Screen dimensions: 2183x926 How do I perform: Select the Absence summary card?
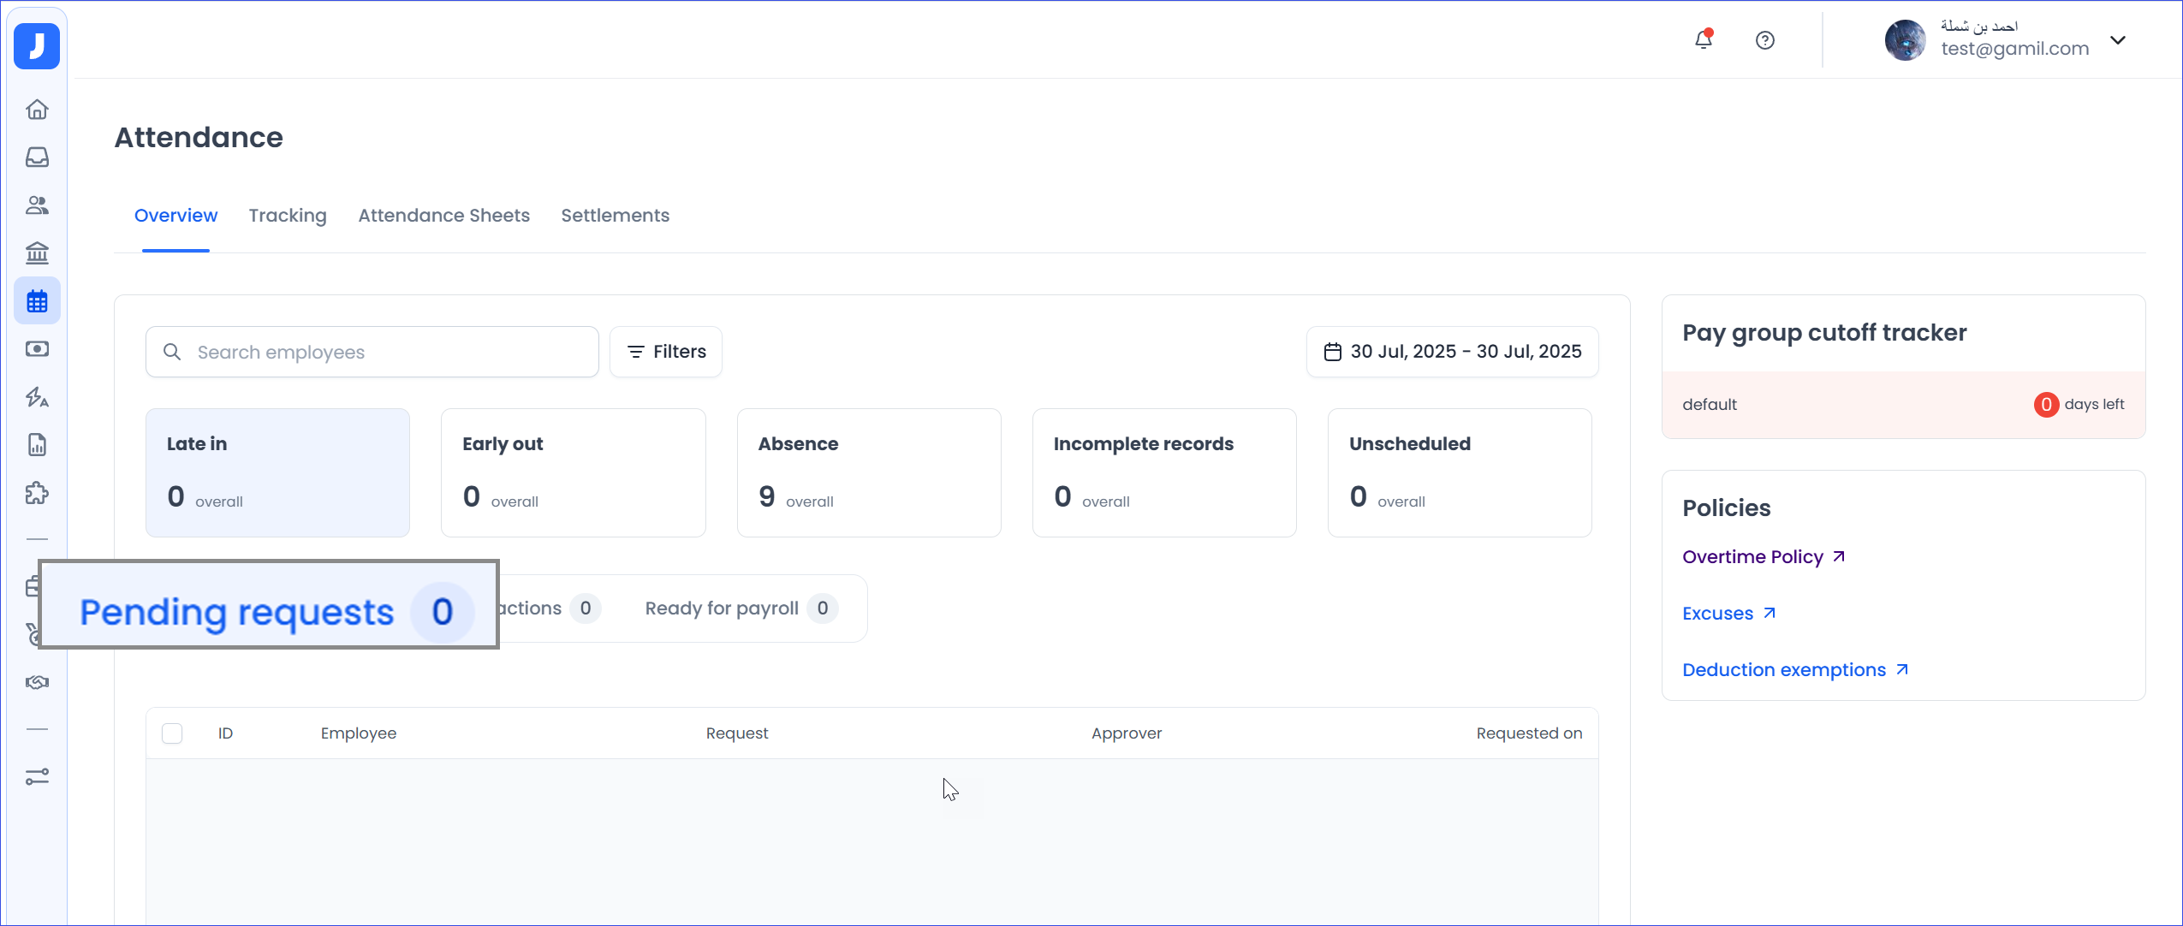868,472
